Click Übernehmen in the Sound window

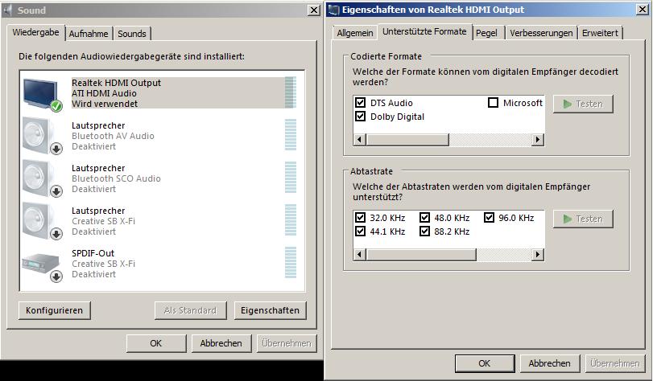click(x=287, y=343)
